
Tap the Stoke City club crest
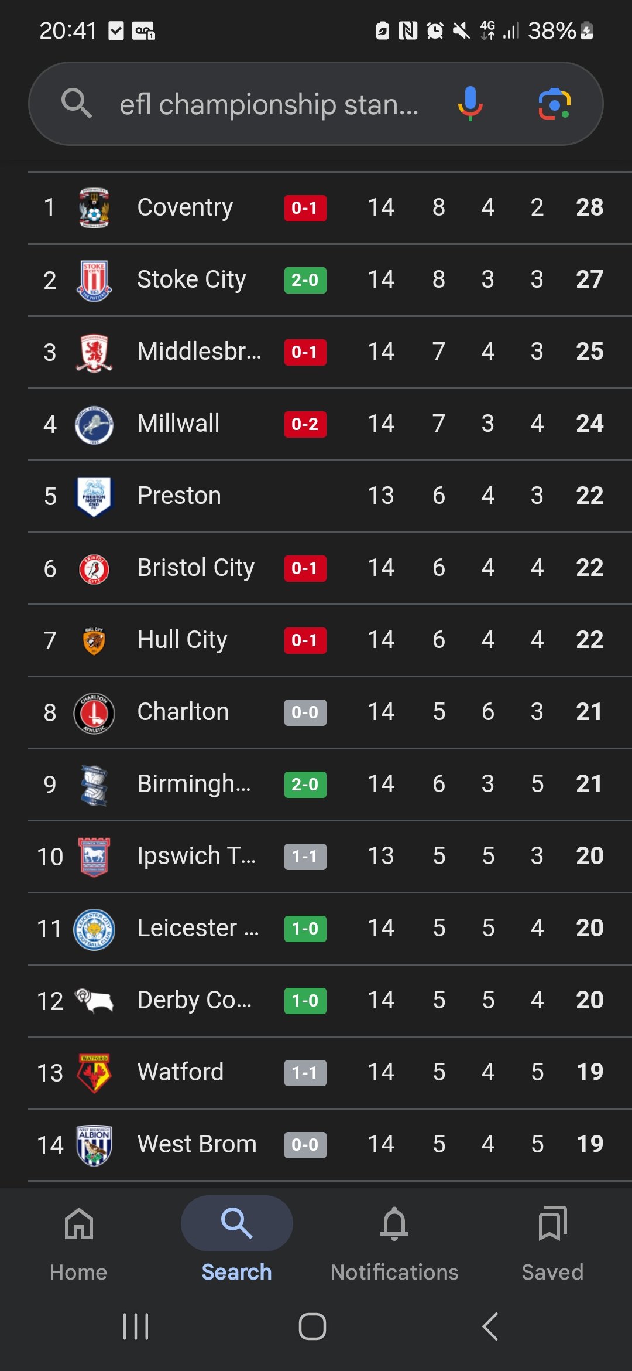click(x=94, y=280)
